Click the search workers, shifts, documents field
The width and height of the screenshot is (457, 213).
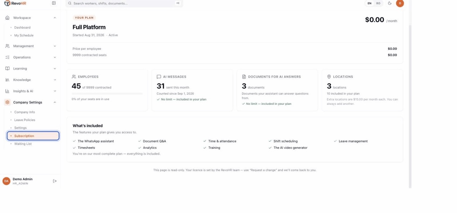pyautogui.click(x=124, y=3)
